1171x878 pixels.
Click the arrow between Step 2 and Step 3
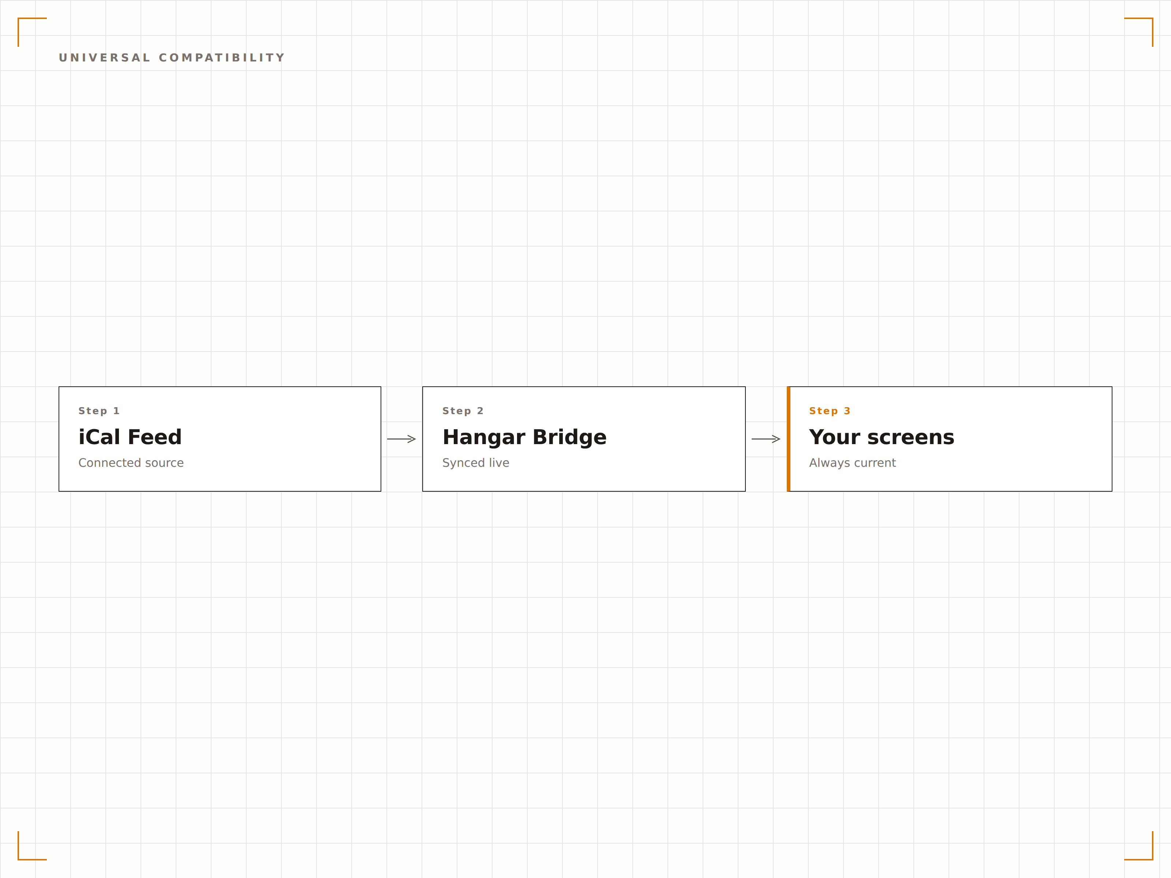pos(766,439)
